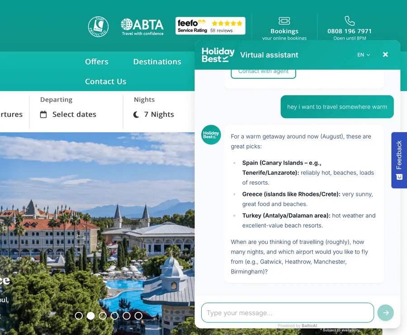
Task: Select second (active) carousel slide dot
Action: [90, 316]
